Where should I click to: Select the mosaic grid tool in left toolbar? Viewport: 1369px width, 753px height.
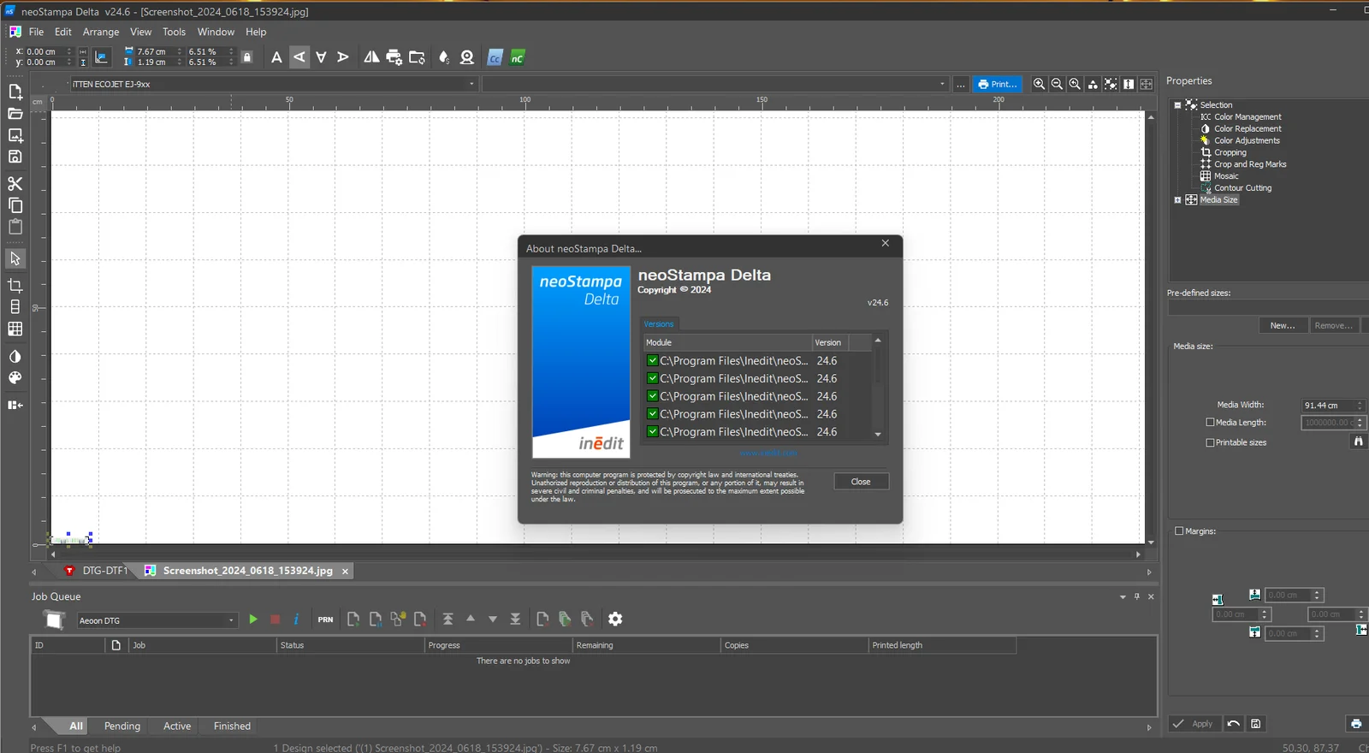tap(15, 329)
